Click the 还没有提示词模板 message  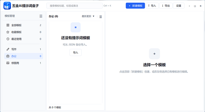pos(75,38)
